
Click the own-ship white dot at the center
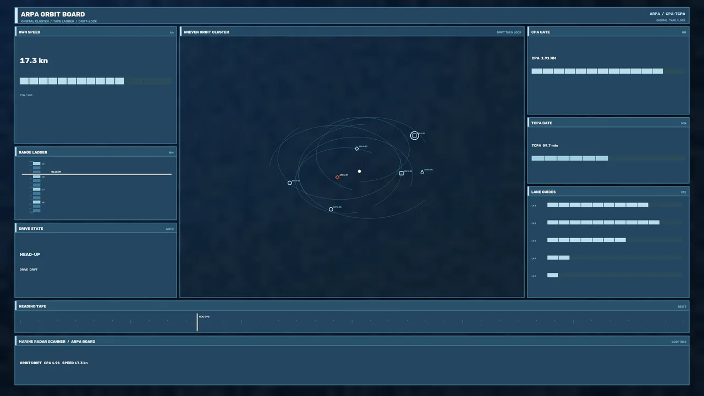pyautogui.click(x=360, y=171)
